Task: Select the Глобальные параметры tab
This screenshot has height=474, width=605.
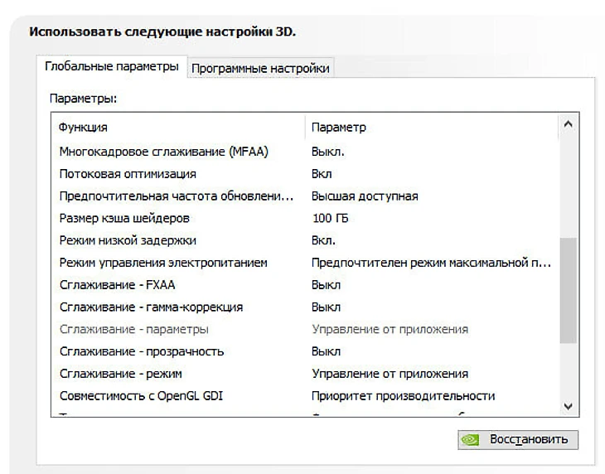Action: pyautogui.click(x=111, y=66)
